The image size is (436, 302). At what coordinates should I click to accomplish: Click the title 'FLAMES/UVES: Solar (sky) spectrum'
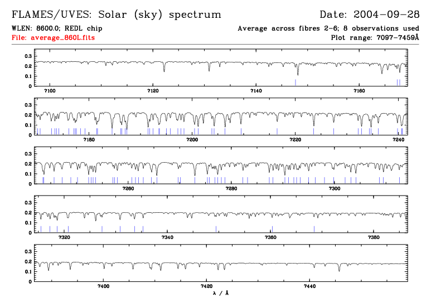[117, 14]
